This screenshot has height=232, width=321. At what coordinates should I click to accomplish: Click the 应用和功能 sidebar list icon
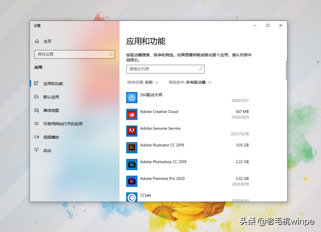coord(36,83)
